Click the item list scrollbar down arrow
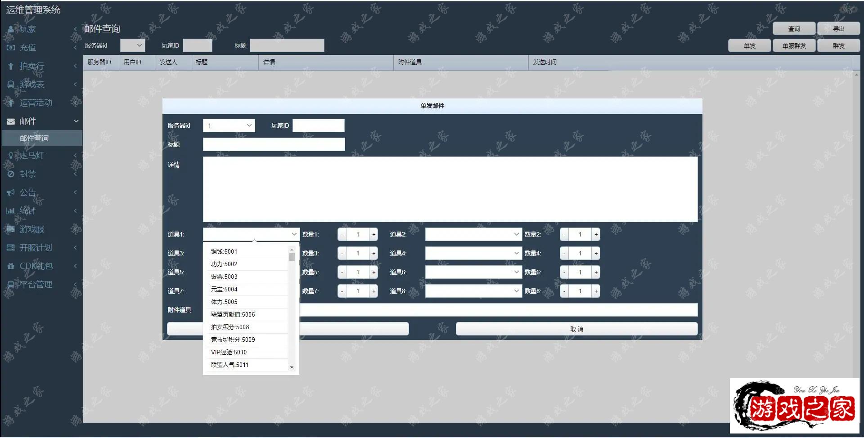Viewport: 864px width, 438px height. pyautogui.click(x=292, y=367)
